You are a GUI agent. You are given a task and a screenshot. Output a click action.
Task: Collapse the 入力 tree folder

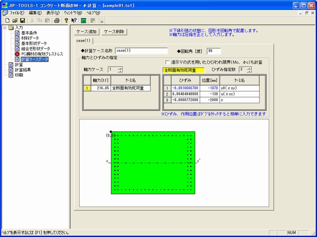5,28
